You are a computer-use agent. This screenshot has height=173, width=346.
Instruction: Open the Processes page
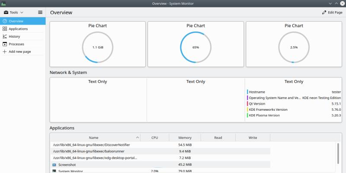point(16,44)
